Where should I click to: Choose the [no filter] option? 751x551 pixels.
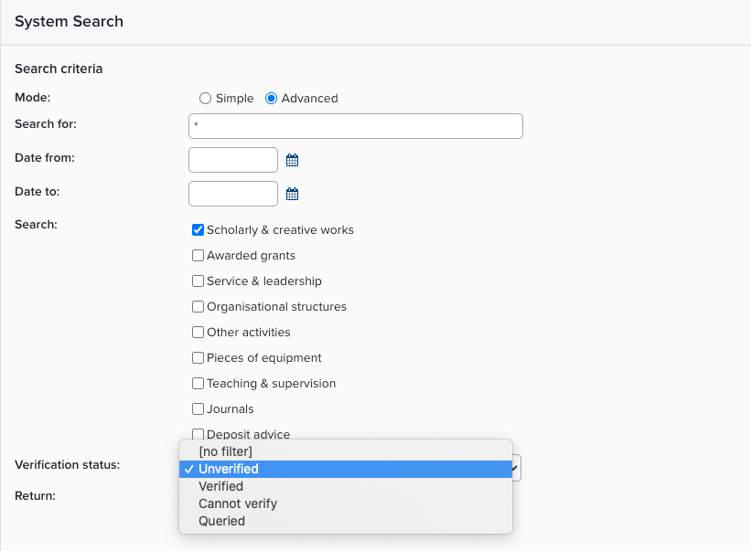point(225,451)
